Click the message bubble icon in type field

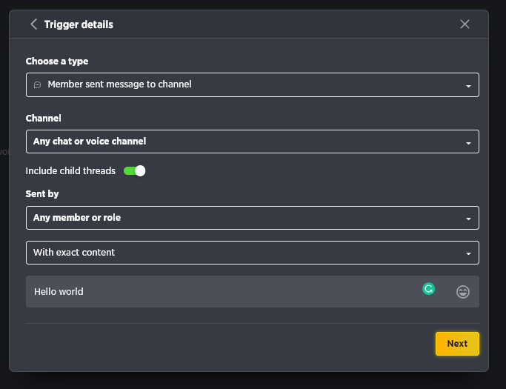click(x=38, y=85)
